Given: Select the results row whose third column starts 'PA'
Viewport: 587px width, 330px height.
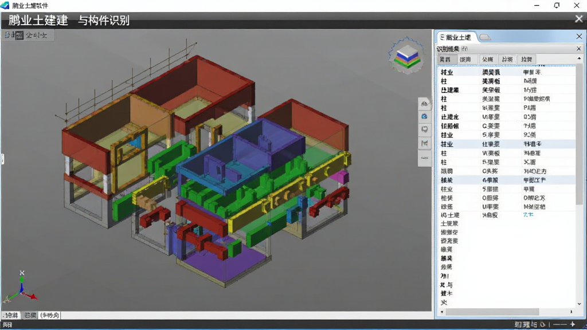Looking at the screenshot, I should tap(507, 108).
